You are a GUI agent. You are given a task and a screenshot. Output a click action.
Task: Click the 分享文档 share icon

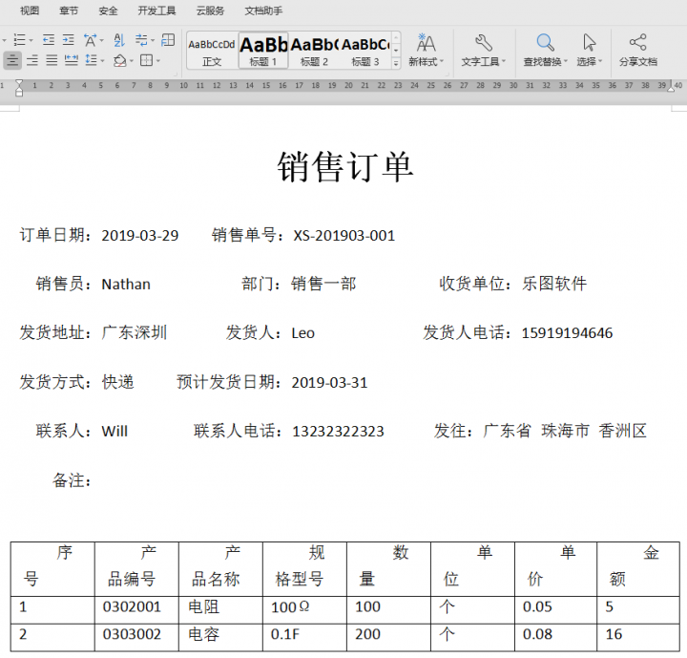point(638,43)
